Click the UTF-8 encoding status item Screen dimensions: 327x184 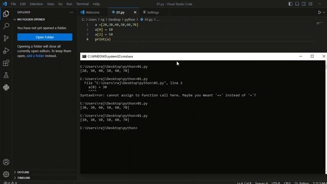click(x=276, y=183)
